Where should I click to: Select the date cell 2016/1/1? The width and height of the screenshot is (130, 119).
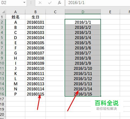83,22
